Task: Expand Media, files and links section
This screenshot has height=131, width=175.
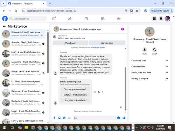Action: tap(150, 72)
